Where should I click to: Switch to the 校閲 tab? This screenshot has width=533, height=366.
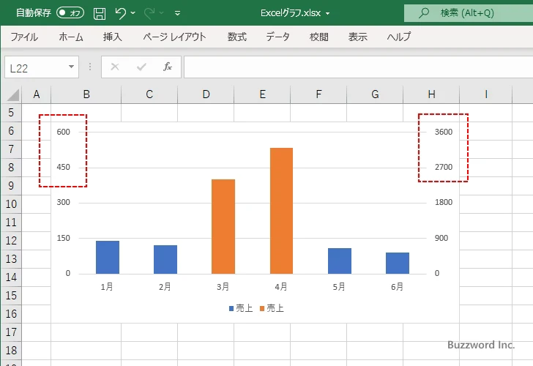(x=319, y=37)
